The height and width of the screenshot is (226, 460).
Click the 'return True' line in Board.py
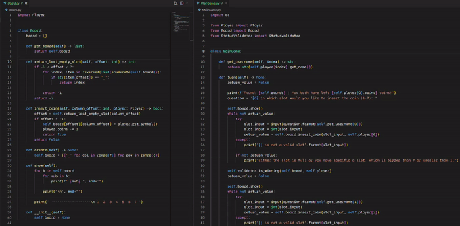pyautogui.click(x=54, y=134)
